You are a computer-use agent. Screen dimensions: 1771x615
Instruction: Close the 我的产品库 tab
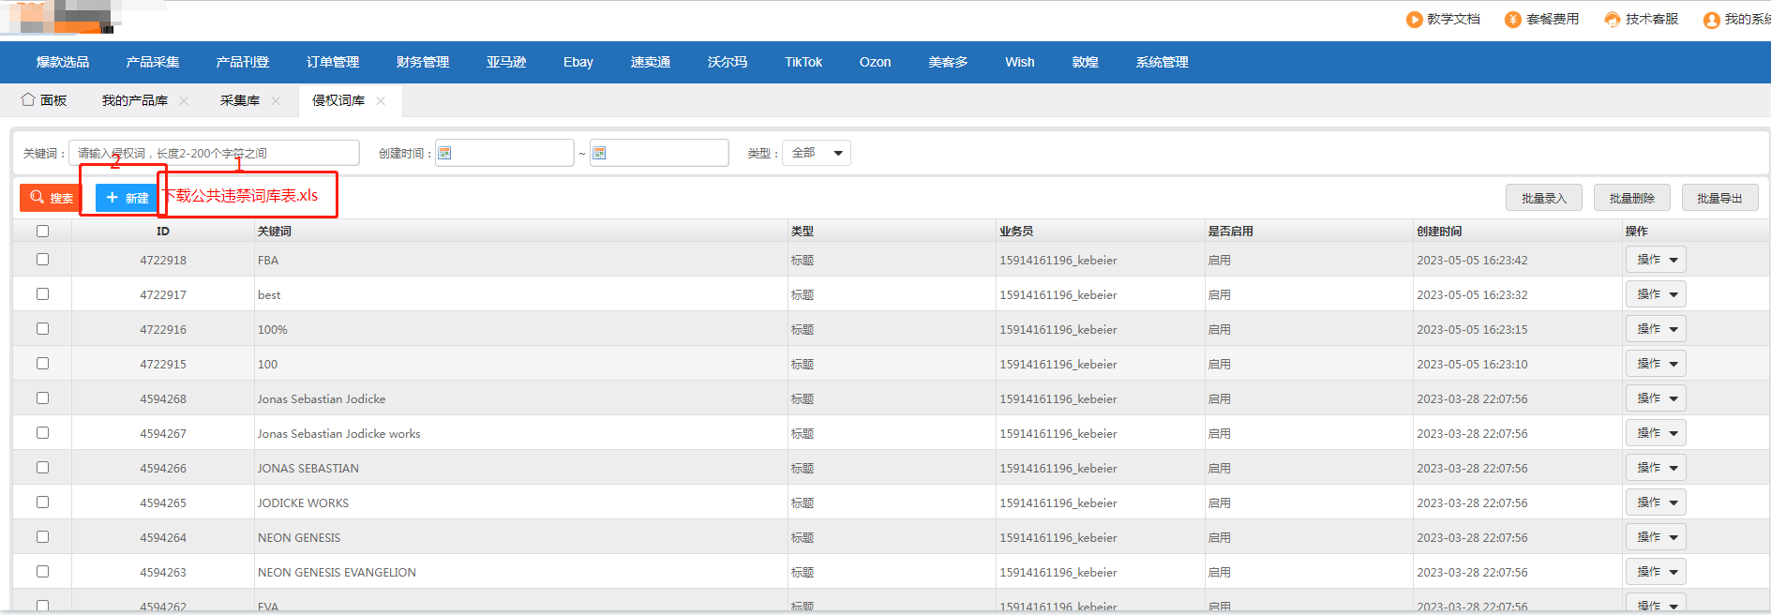coord(184,101)
